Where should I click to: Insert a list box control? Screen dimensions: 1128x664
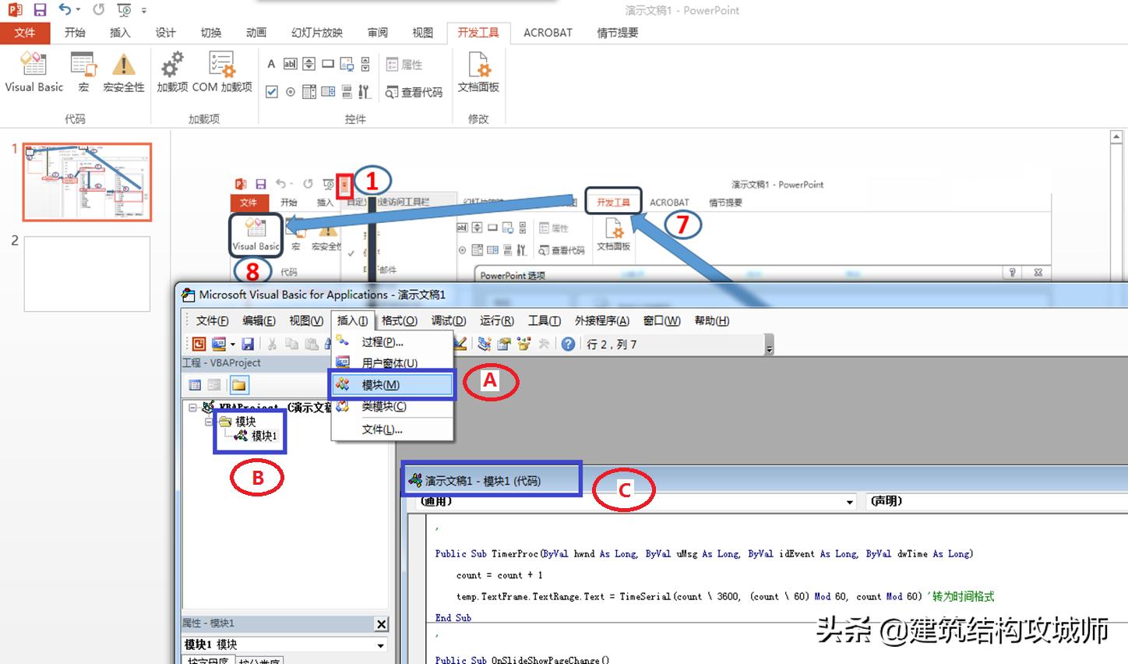(308, 92)
